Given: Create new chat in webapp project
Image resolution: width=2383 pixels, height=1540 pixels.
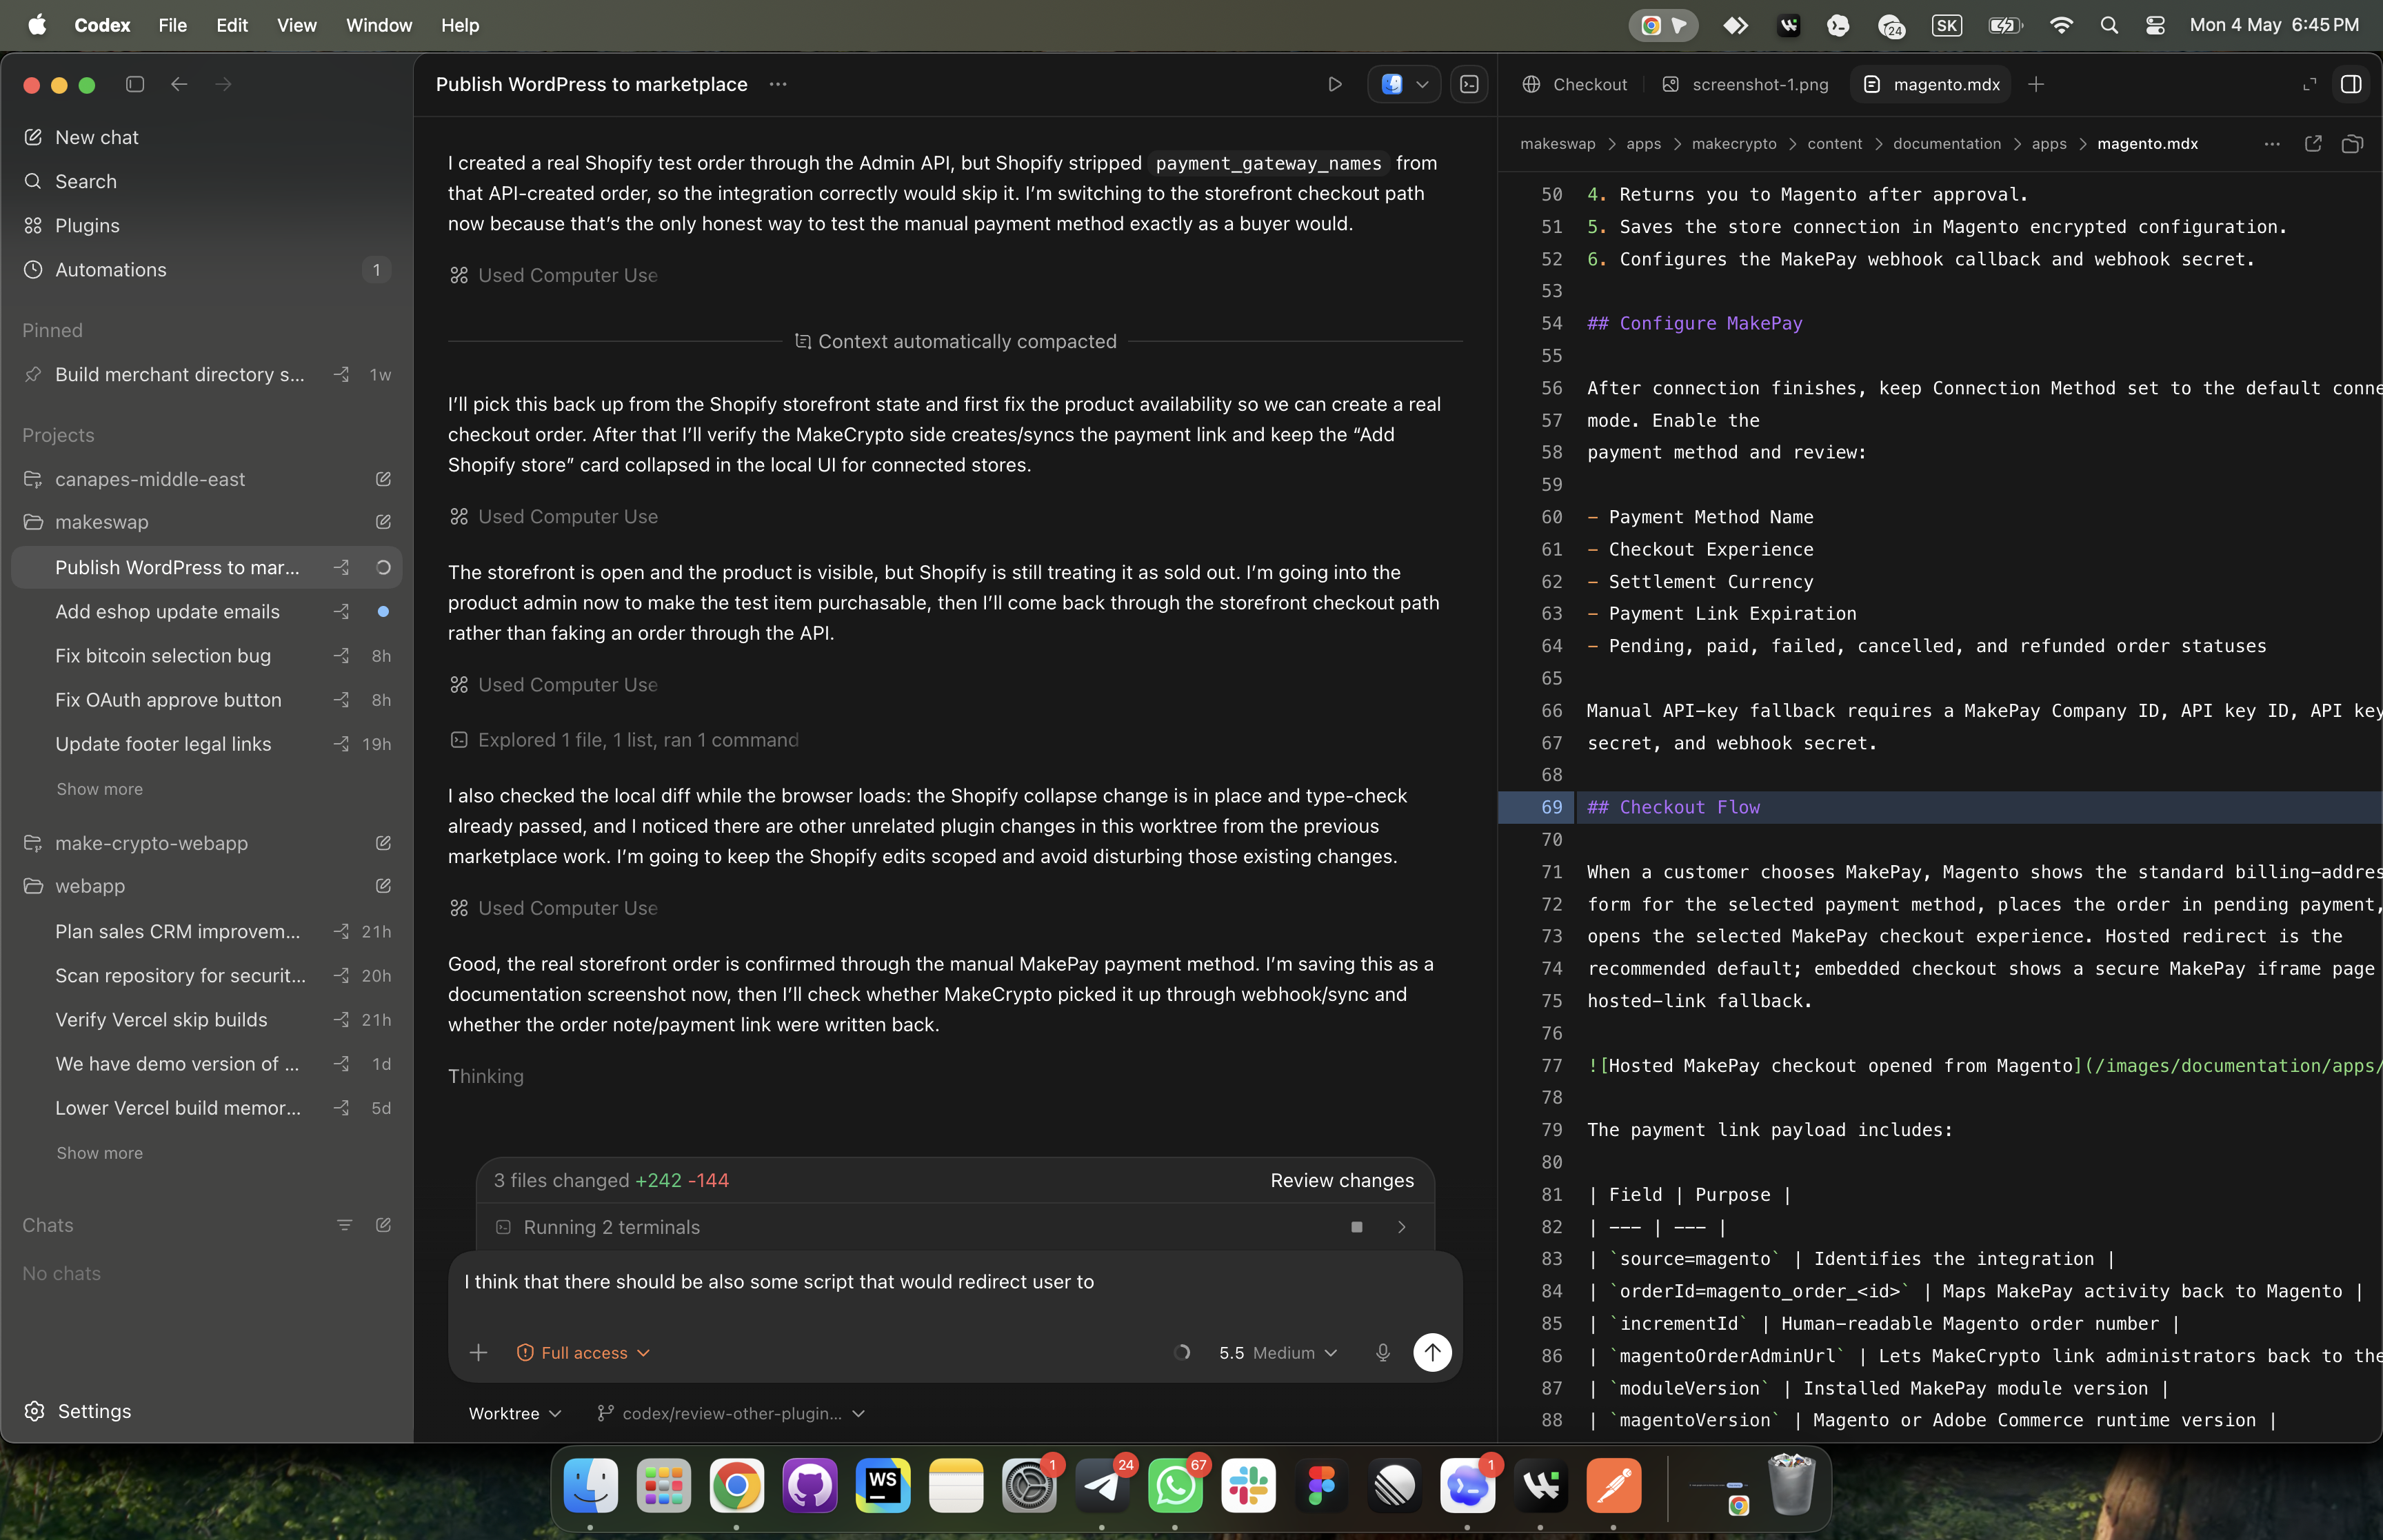Looking at the screenshot, I should pos(383,886).
